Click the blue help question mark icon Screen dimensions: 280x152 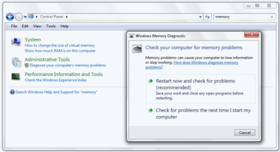tap(12, 92)
